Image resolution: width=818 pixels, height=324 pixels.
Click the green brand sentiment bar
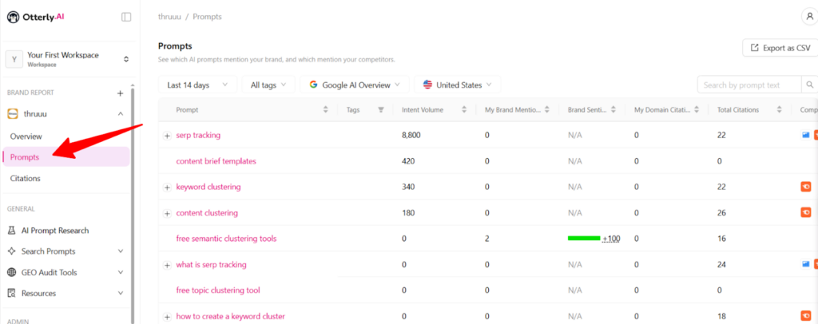pos(583,239)
